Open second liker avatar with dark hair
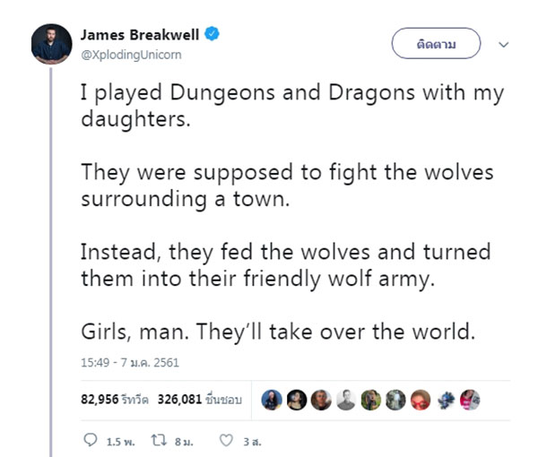The image size is (538, 457). 297,400
